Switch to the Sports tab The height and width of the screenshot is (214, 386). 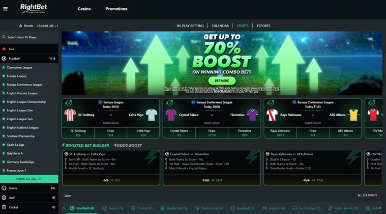pos(242,26)
